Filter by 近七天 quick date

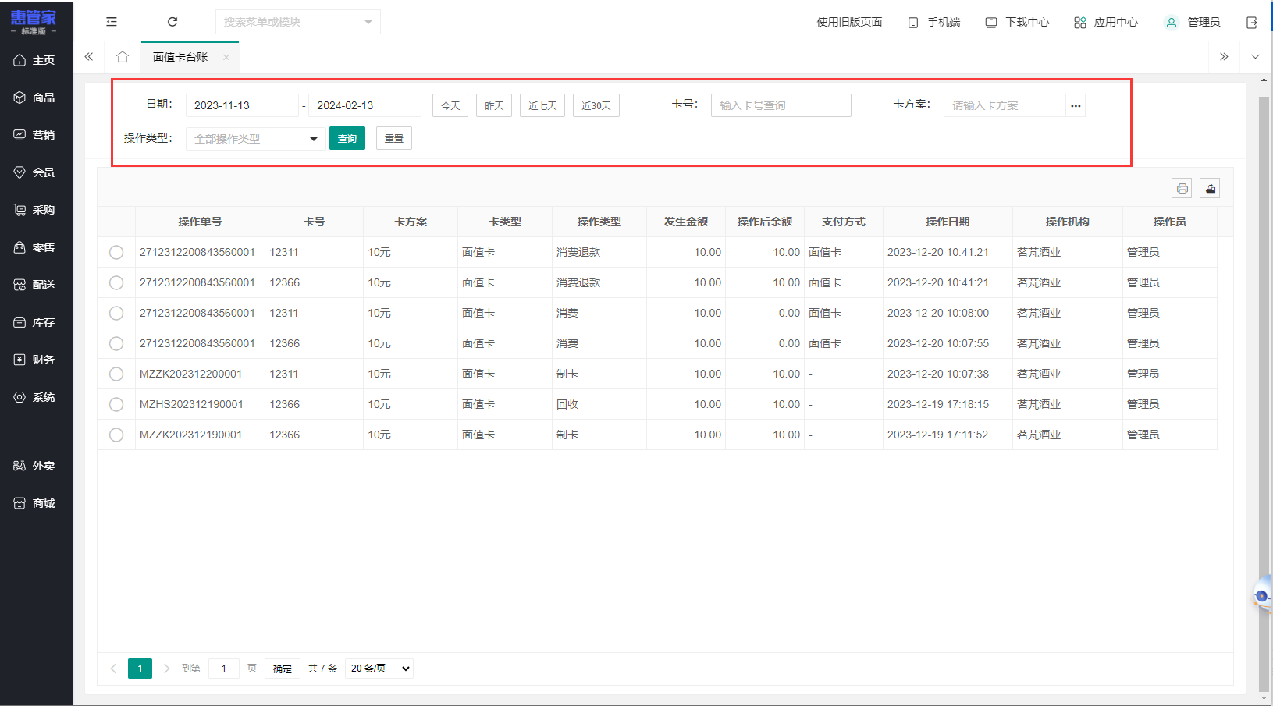[x=542, y=105]
